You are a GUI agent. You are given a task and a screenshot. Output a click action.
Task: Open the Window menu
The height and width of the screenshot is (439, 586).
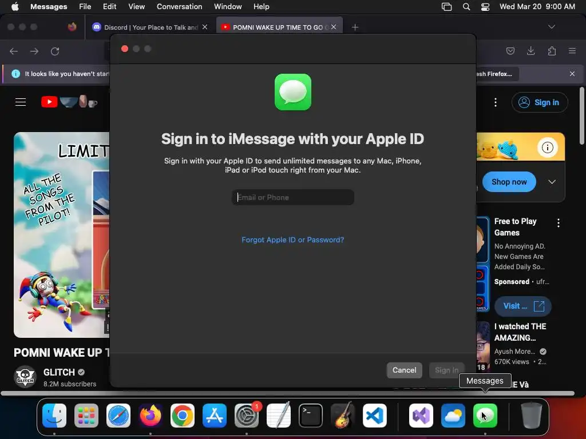(228, 6)
